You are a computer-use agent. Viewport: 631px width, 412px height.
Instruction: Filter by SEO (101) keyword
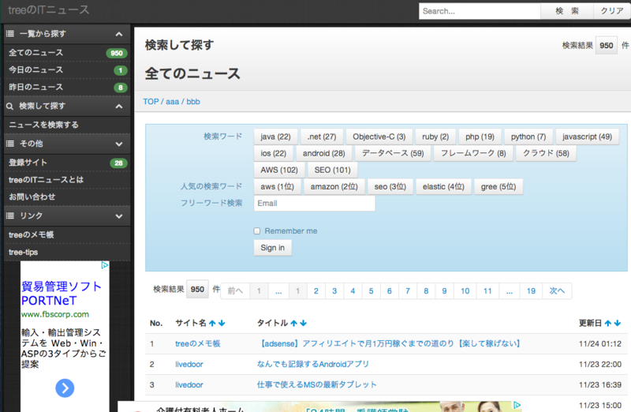click(x=332, y=170)
